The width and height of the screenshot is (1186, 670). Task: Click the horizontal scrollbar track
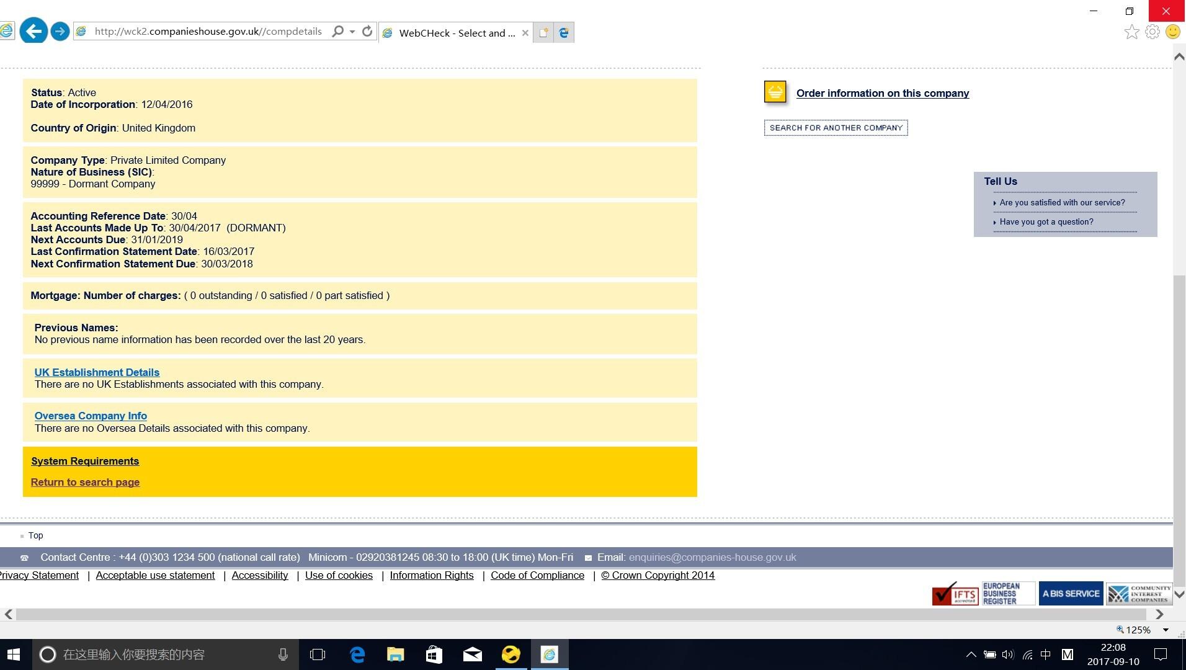pyautogui.click(x=583, y=614)
